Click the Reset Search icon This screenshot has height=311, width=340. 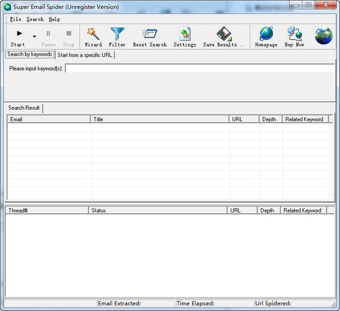pos(150,35)
